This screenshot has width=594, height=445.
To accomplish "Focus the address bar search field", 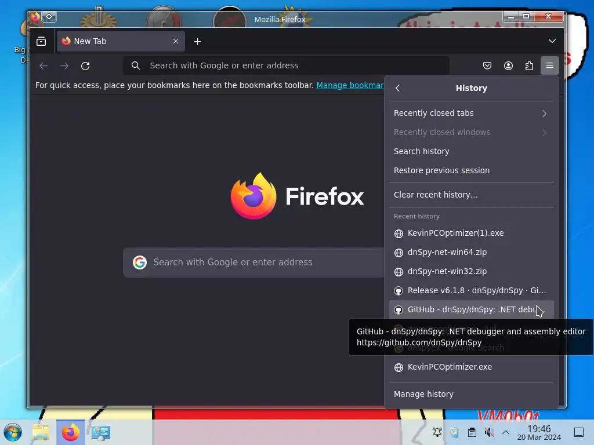I will [287, 65].
